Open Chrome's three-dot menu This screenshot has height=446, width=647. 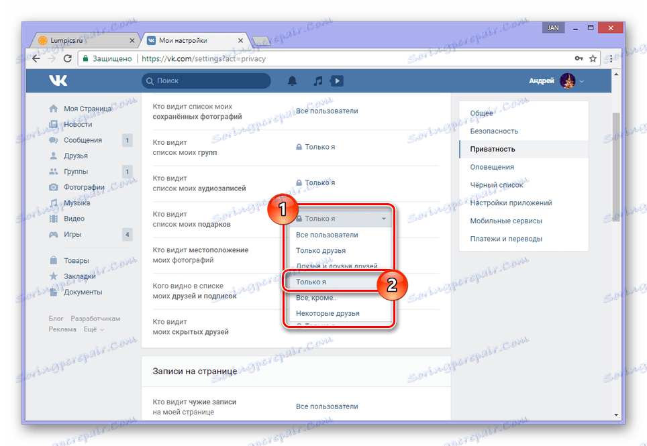[x=611, y=58]
